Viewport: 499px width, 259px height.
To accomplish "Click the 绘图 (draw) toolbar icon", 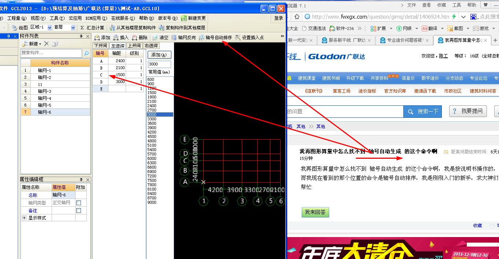I will point(14,27).
